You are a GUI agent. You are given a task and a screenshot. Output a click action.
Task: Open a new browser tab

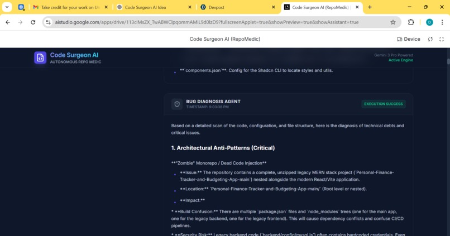(x=370, y=7)
